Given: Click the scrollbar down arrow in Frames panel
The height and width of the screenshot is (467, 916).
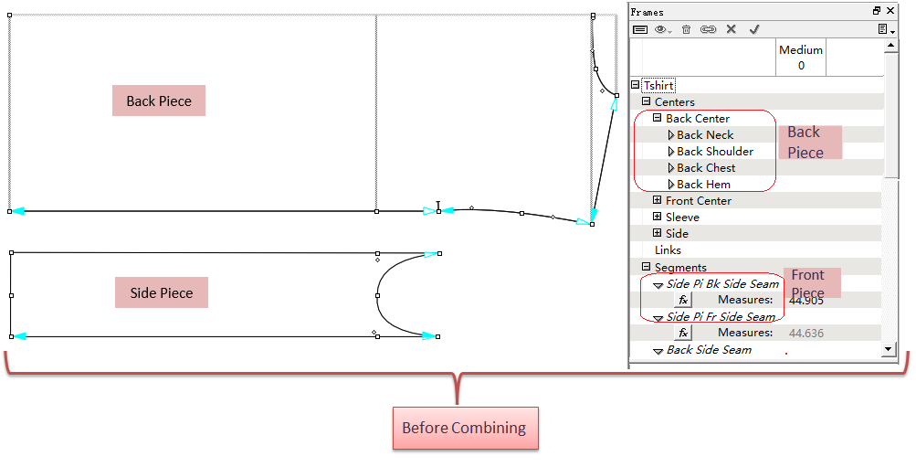Looking at the screenshot, I should [x=890, y=350].
